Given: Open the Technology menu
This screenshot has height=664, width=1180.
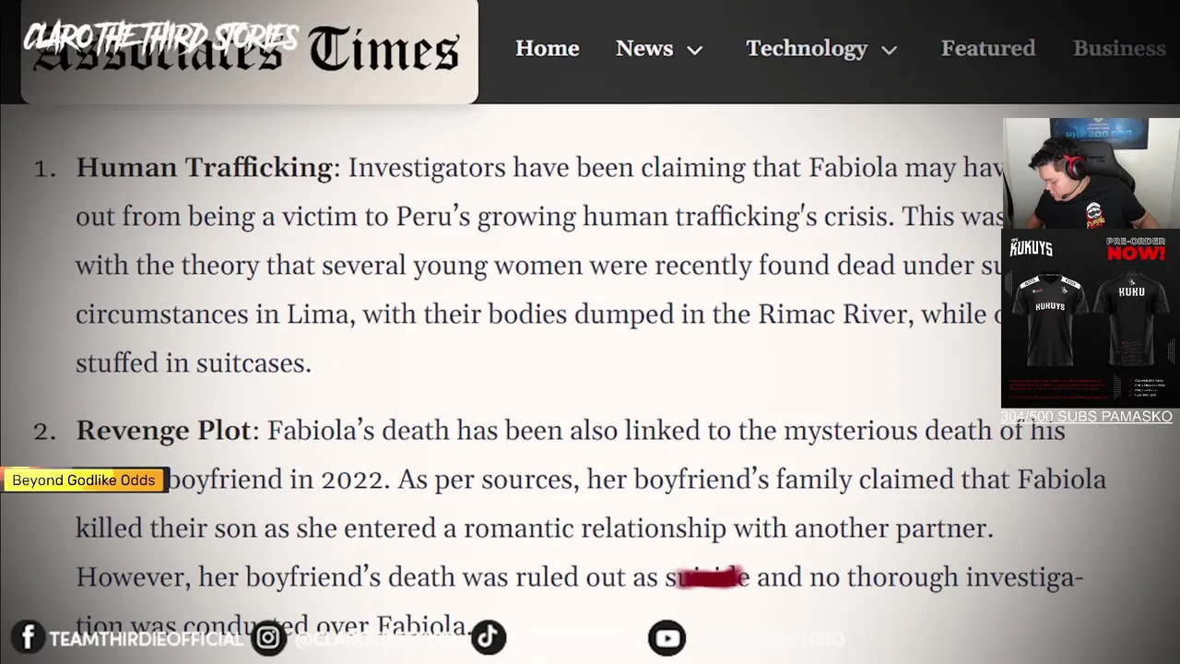Looking at the screenshot, I should point(806,49).
